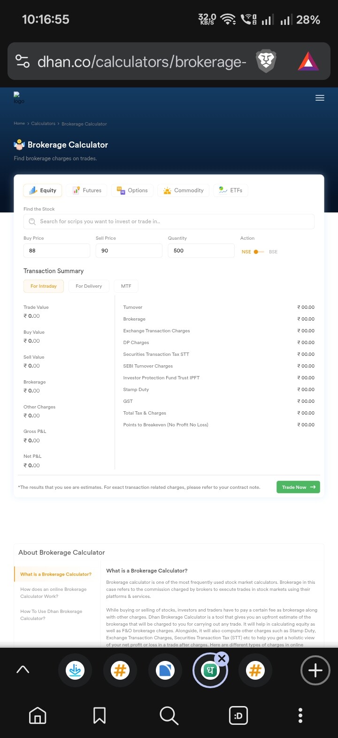The height and width of the screenshot is (738, 338).
Task: Tap the search magnifier in stock field
Action: click(x=32, y=221)
